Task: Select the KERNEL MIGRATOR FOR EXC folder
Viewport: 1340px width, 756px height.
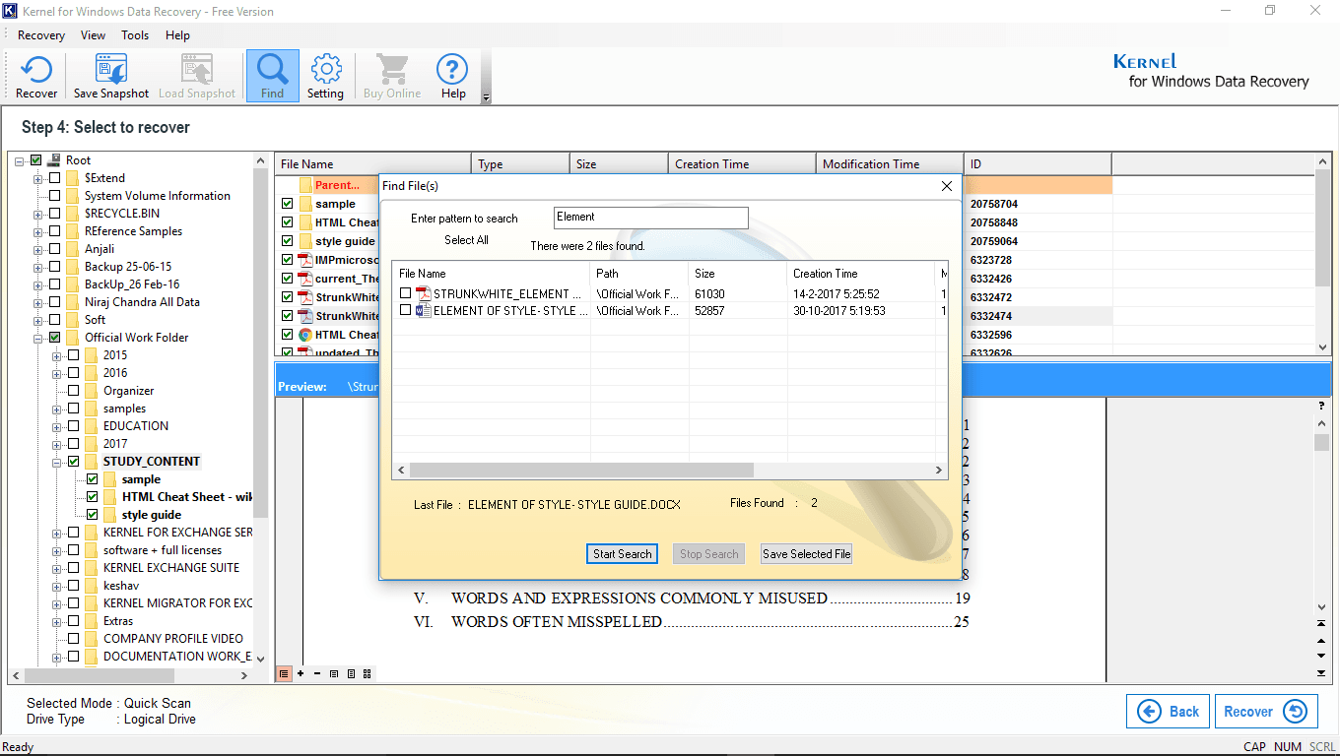Action: coord(177,603)
